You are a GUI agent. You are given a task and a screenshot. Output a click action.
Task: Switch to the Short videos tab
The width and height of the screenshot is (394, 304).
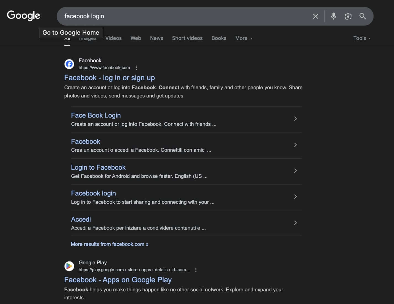click(187, 38)
